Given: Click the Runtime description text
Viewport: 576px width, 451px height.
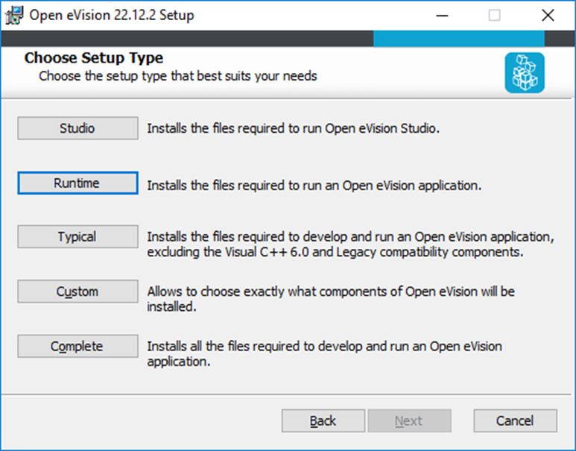Looking at the screenshot, I should click(314, 185).
